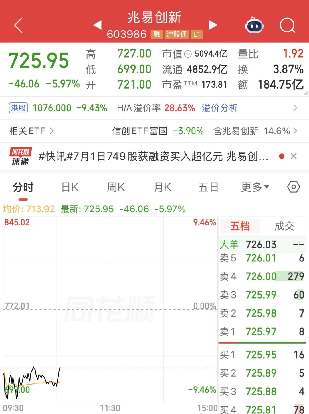
Task: Expand the quote details corner triangle
Action: point(306,93)
